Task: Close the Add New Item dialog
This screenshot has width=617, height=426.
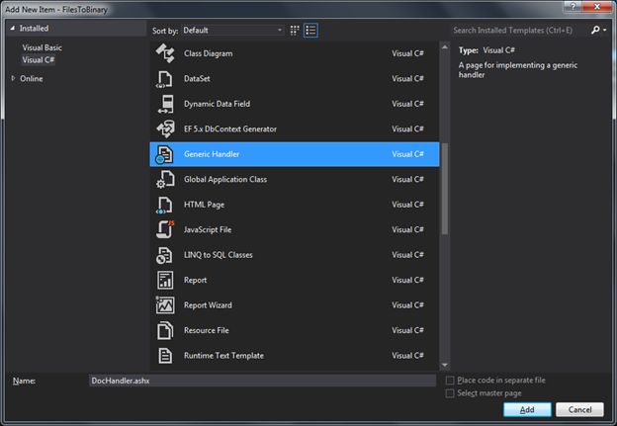Action: click(597, 6)
